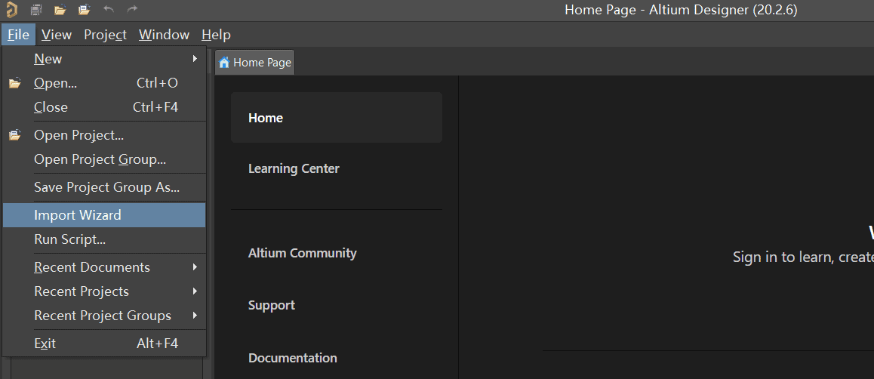This screenshot has width=874, height=379.
Task: Click the Redo arrow icon
Action: (x=132, y=10)
